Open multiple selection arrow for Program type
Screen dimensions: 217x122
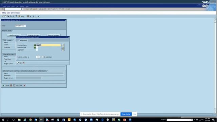[x=63, y=47]
